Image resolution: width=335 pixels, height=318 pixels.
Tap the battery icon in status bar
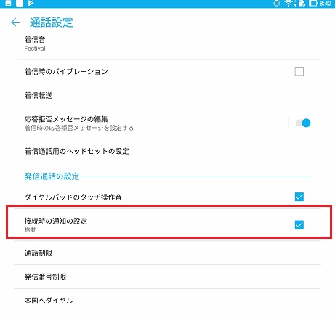[313, 3]
